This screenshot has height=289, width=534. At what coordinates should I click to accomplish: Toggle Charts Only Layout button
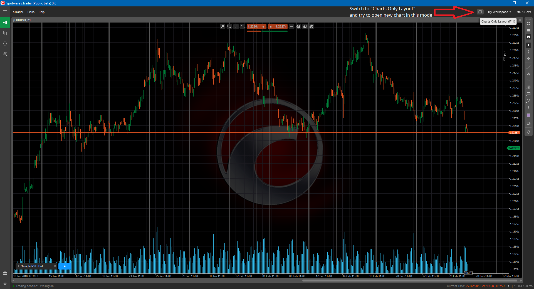pyautogui.click(x=480, y=12)
